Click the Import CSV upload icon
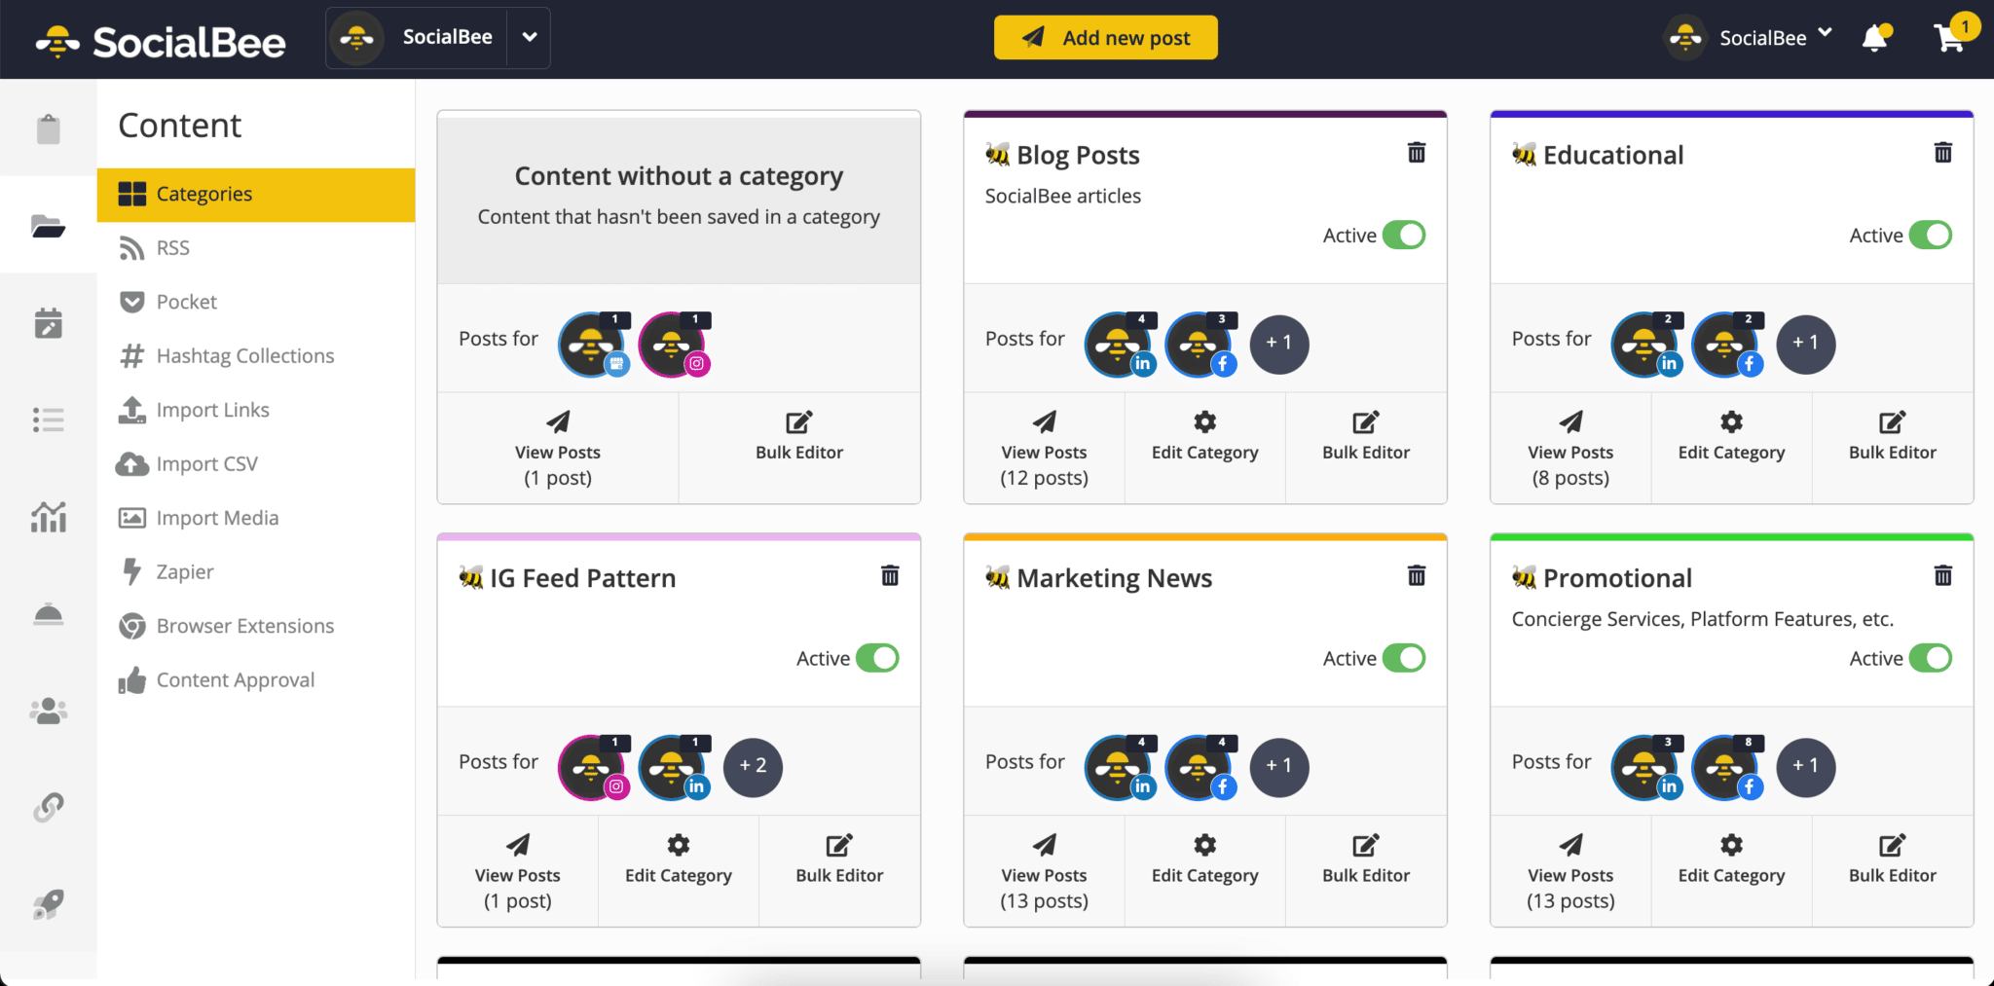Screen dimensions: 1994x986 pos(131,463)
